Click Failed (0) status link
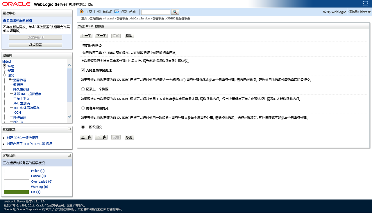Viewport: 372px width, 214px height. tap(38, 171)
